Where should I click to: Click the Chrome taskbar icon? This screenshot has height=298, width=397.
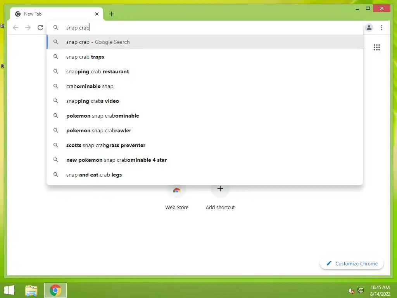[55, 290]
